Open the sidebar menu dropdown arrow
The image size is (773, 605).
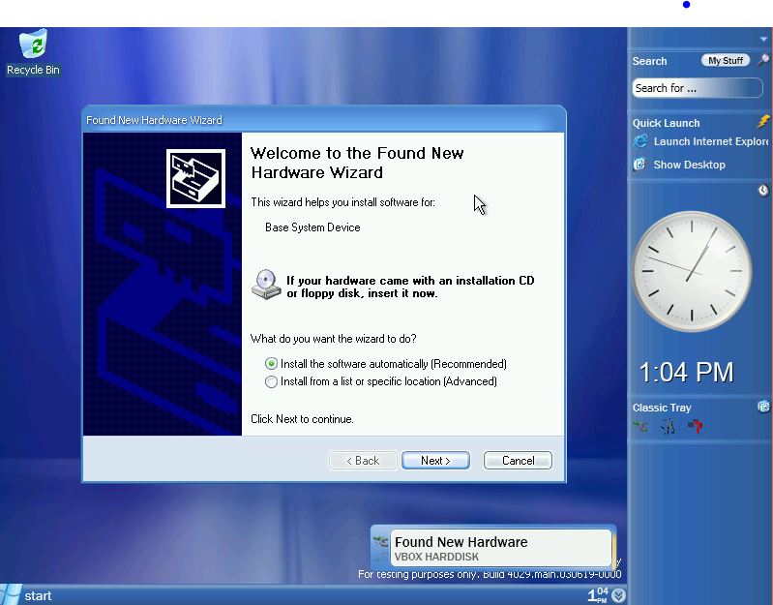(763, 39)
